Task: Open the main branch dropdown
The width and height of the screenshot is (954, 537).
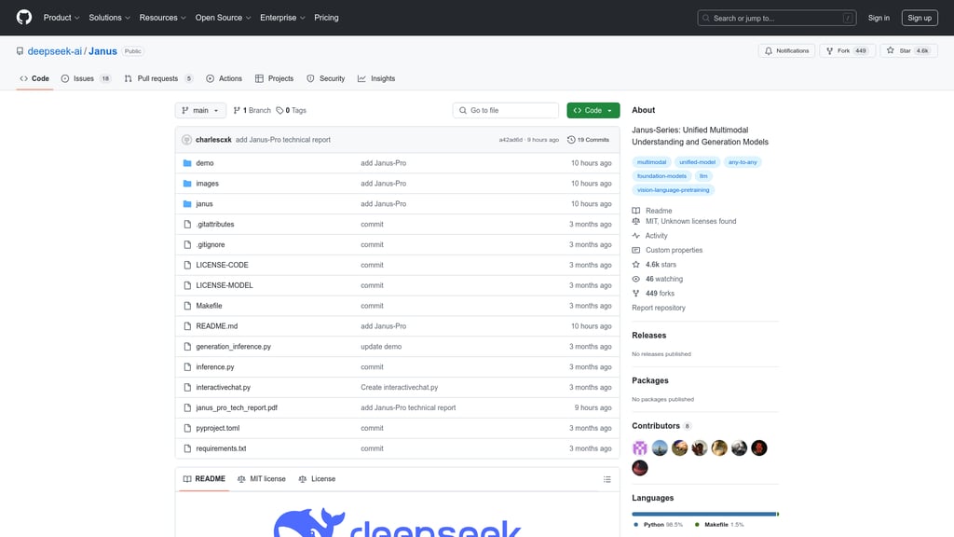Action: coord(200,110)
